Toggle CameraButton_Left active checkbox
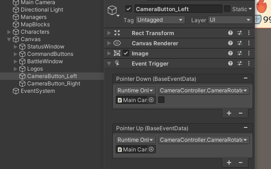This screenshot has width=271, height=169. tap(129, 9)
